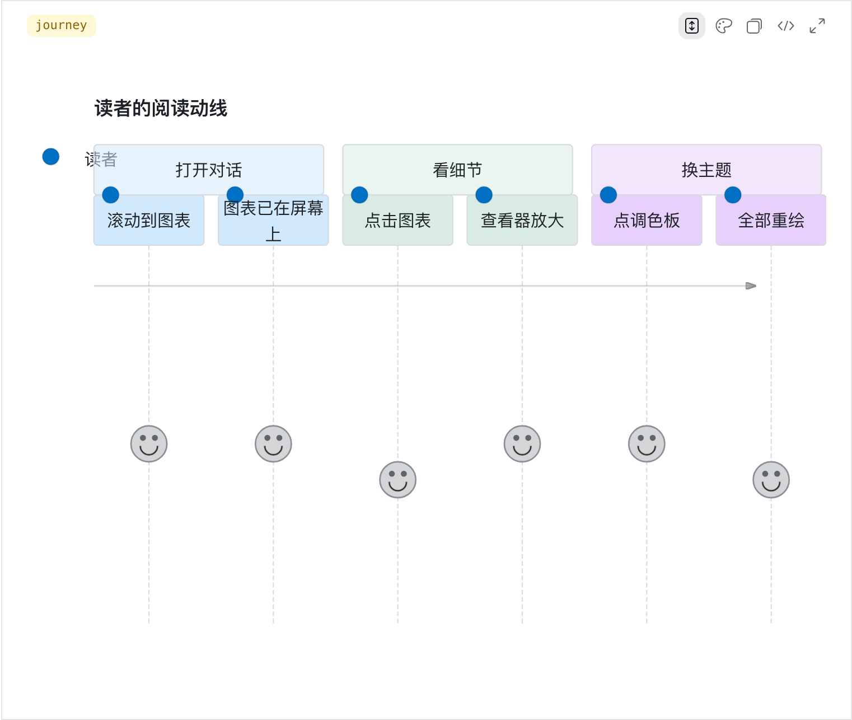Click the 图表已在屏幕上 task box
The image size is (852, 720).
click(273, 220)
